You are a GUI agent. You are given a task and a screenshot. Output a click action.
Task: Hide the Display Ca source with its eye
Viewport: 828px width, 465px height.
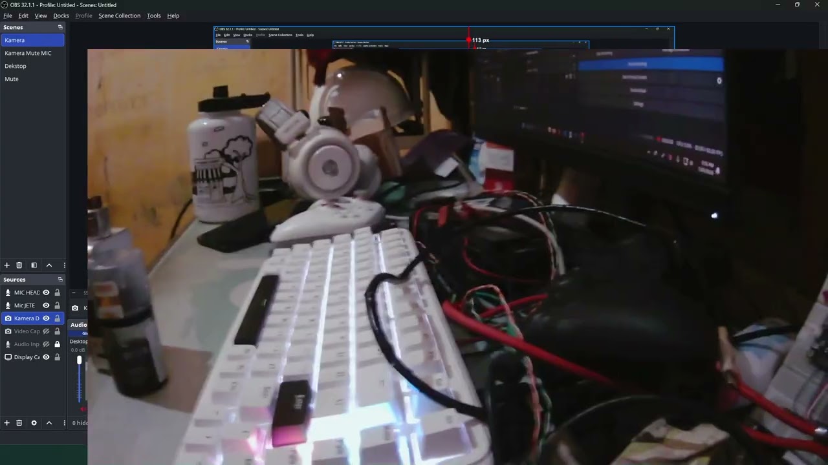(x=46, y=357)
